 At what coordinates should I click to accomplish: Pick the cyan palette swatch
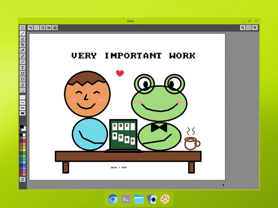24,162
